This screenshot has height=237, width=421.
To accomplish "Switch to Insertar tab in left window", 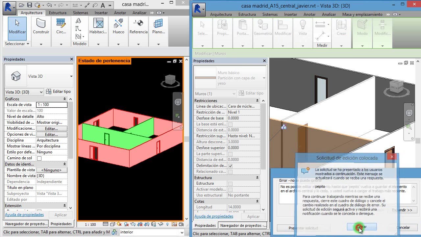I will (101, 13).
